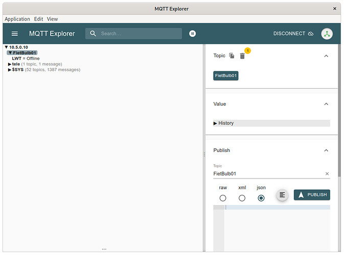Select the raw payload format
The width and height of the screenshot is (344, 255).
click(x=223, y=198)
